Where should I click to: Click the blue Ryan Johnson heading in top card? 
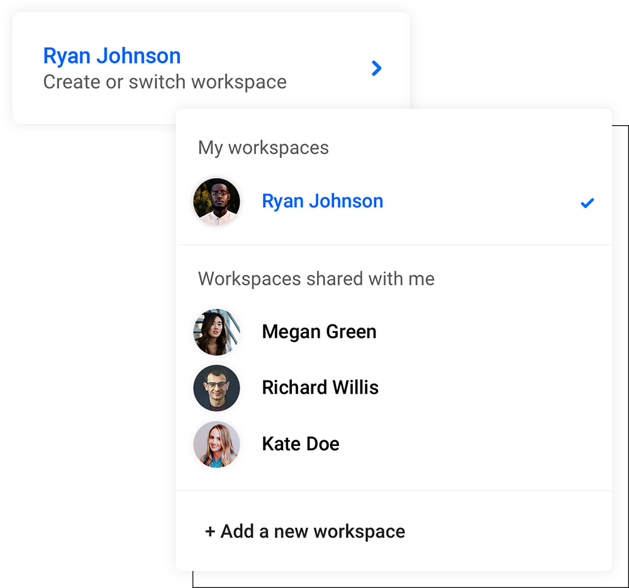(112, 56)
